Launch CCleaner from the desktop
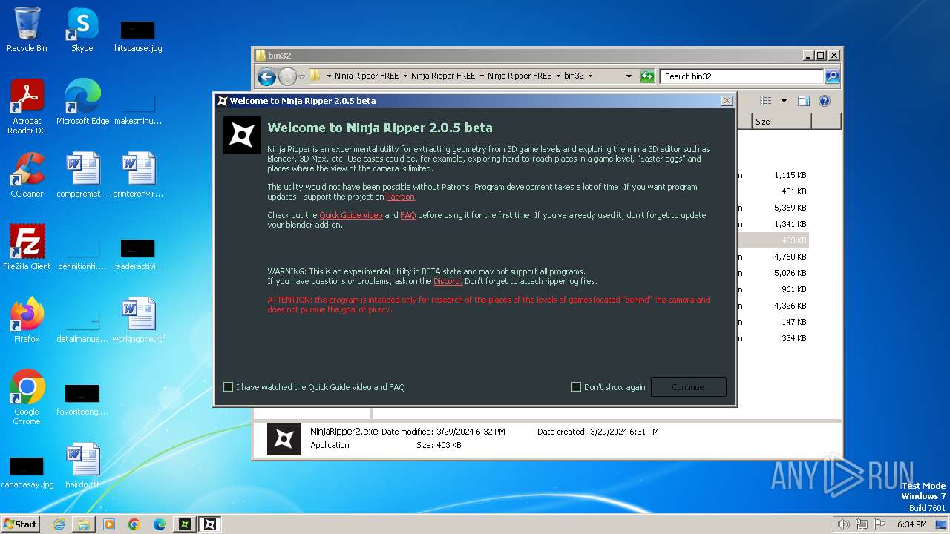The height and width of the screenshot is (534, 950). coord(27,175)
